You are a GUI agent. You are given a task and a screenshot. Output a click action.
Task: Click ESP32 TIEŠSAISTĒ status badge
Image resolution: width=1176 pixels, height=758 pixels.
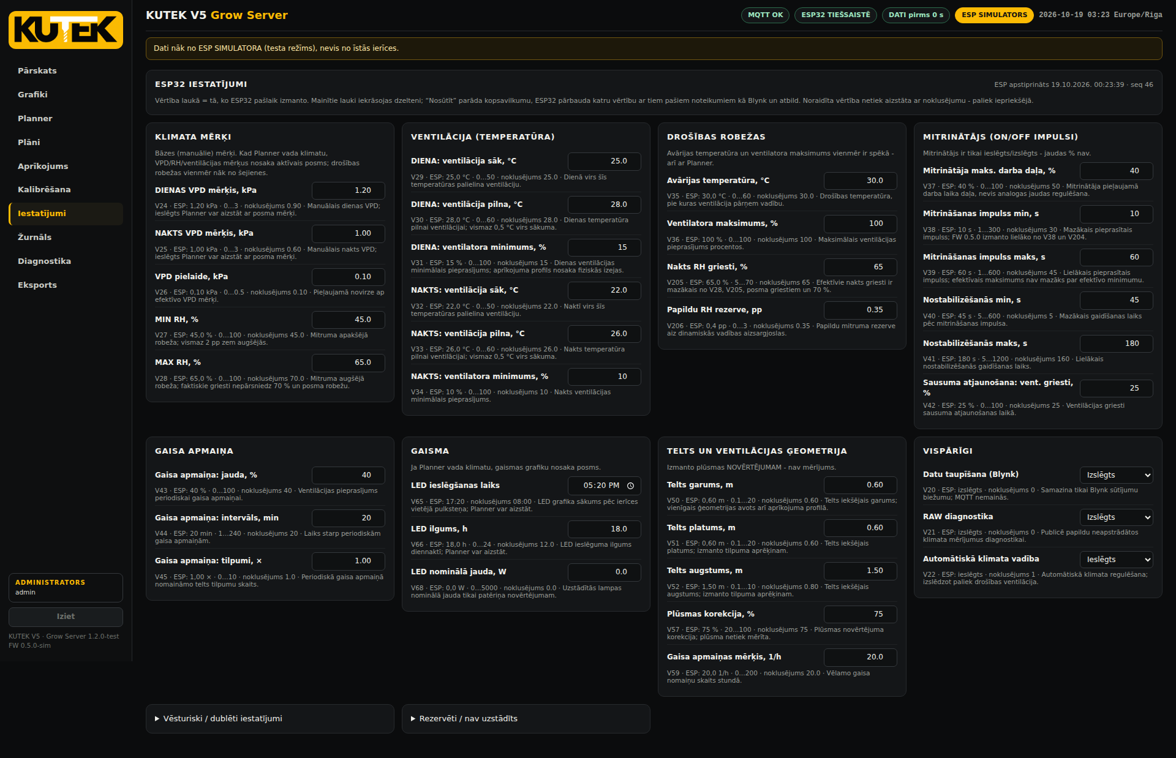pos(835,15)
